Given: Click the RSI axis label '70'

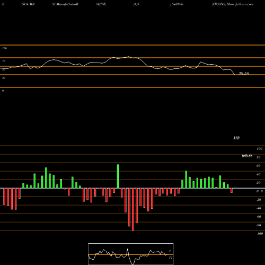Looking at the screenshot, I should pyautogui.click(x=4, y=61).
